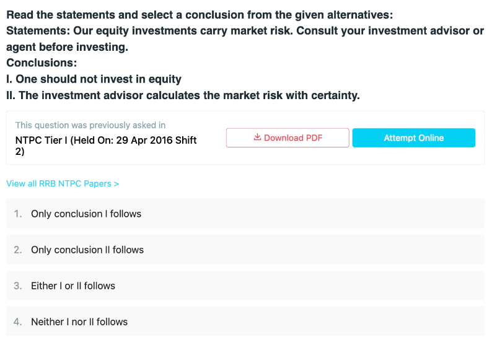492x342 pixels.
Task: Click the download arrow icon beside Download PDF
Action: click(x=257, y=137)
